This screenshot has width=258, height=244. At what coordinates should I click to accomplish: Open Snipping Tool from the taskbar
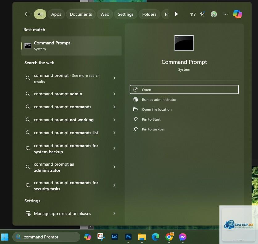(x=101, y=237)
